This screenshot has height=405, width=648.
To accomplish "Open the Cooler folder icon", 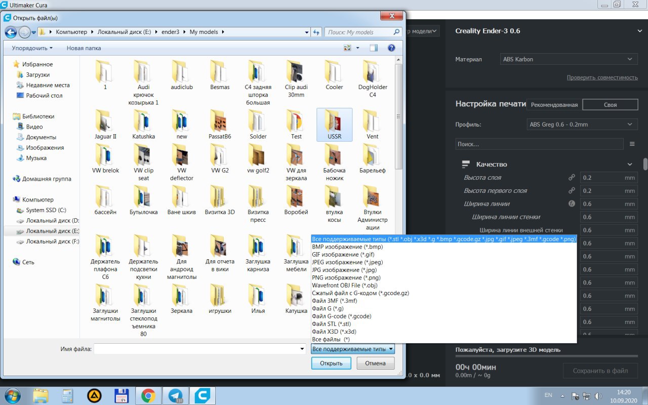I will (x=333, y=72).
